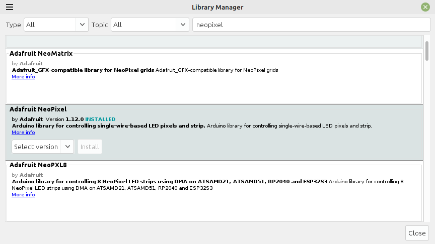Click the NeoPXL8 description about DMA strips
This screenshot has height=244, width=435.
pos(207,185)
